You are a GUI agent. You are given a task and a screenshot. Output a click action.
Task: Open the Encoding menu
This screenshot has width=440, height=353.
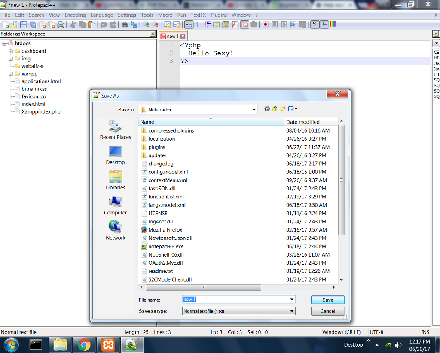point(75,15)
